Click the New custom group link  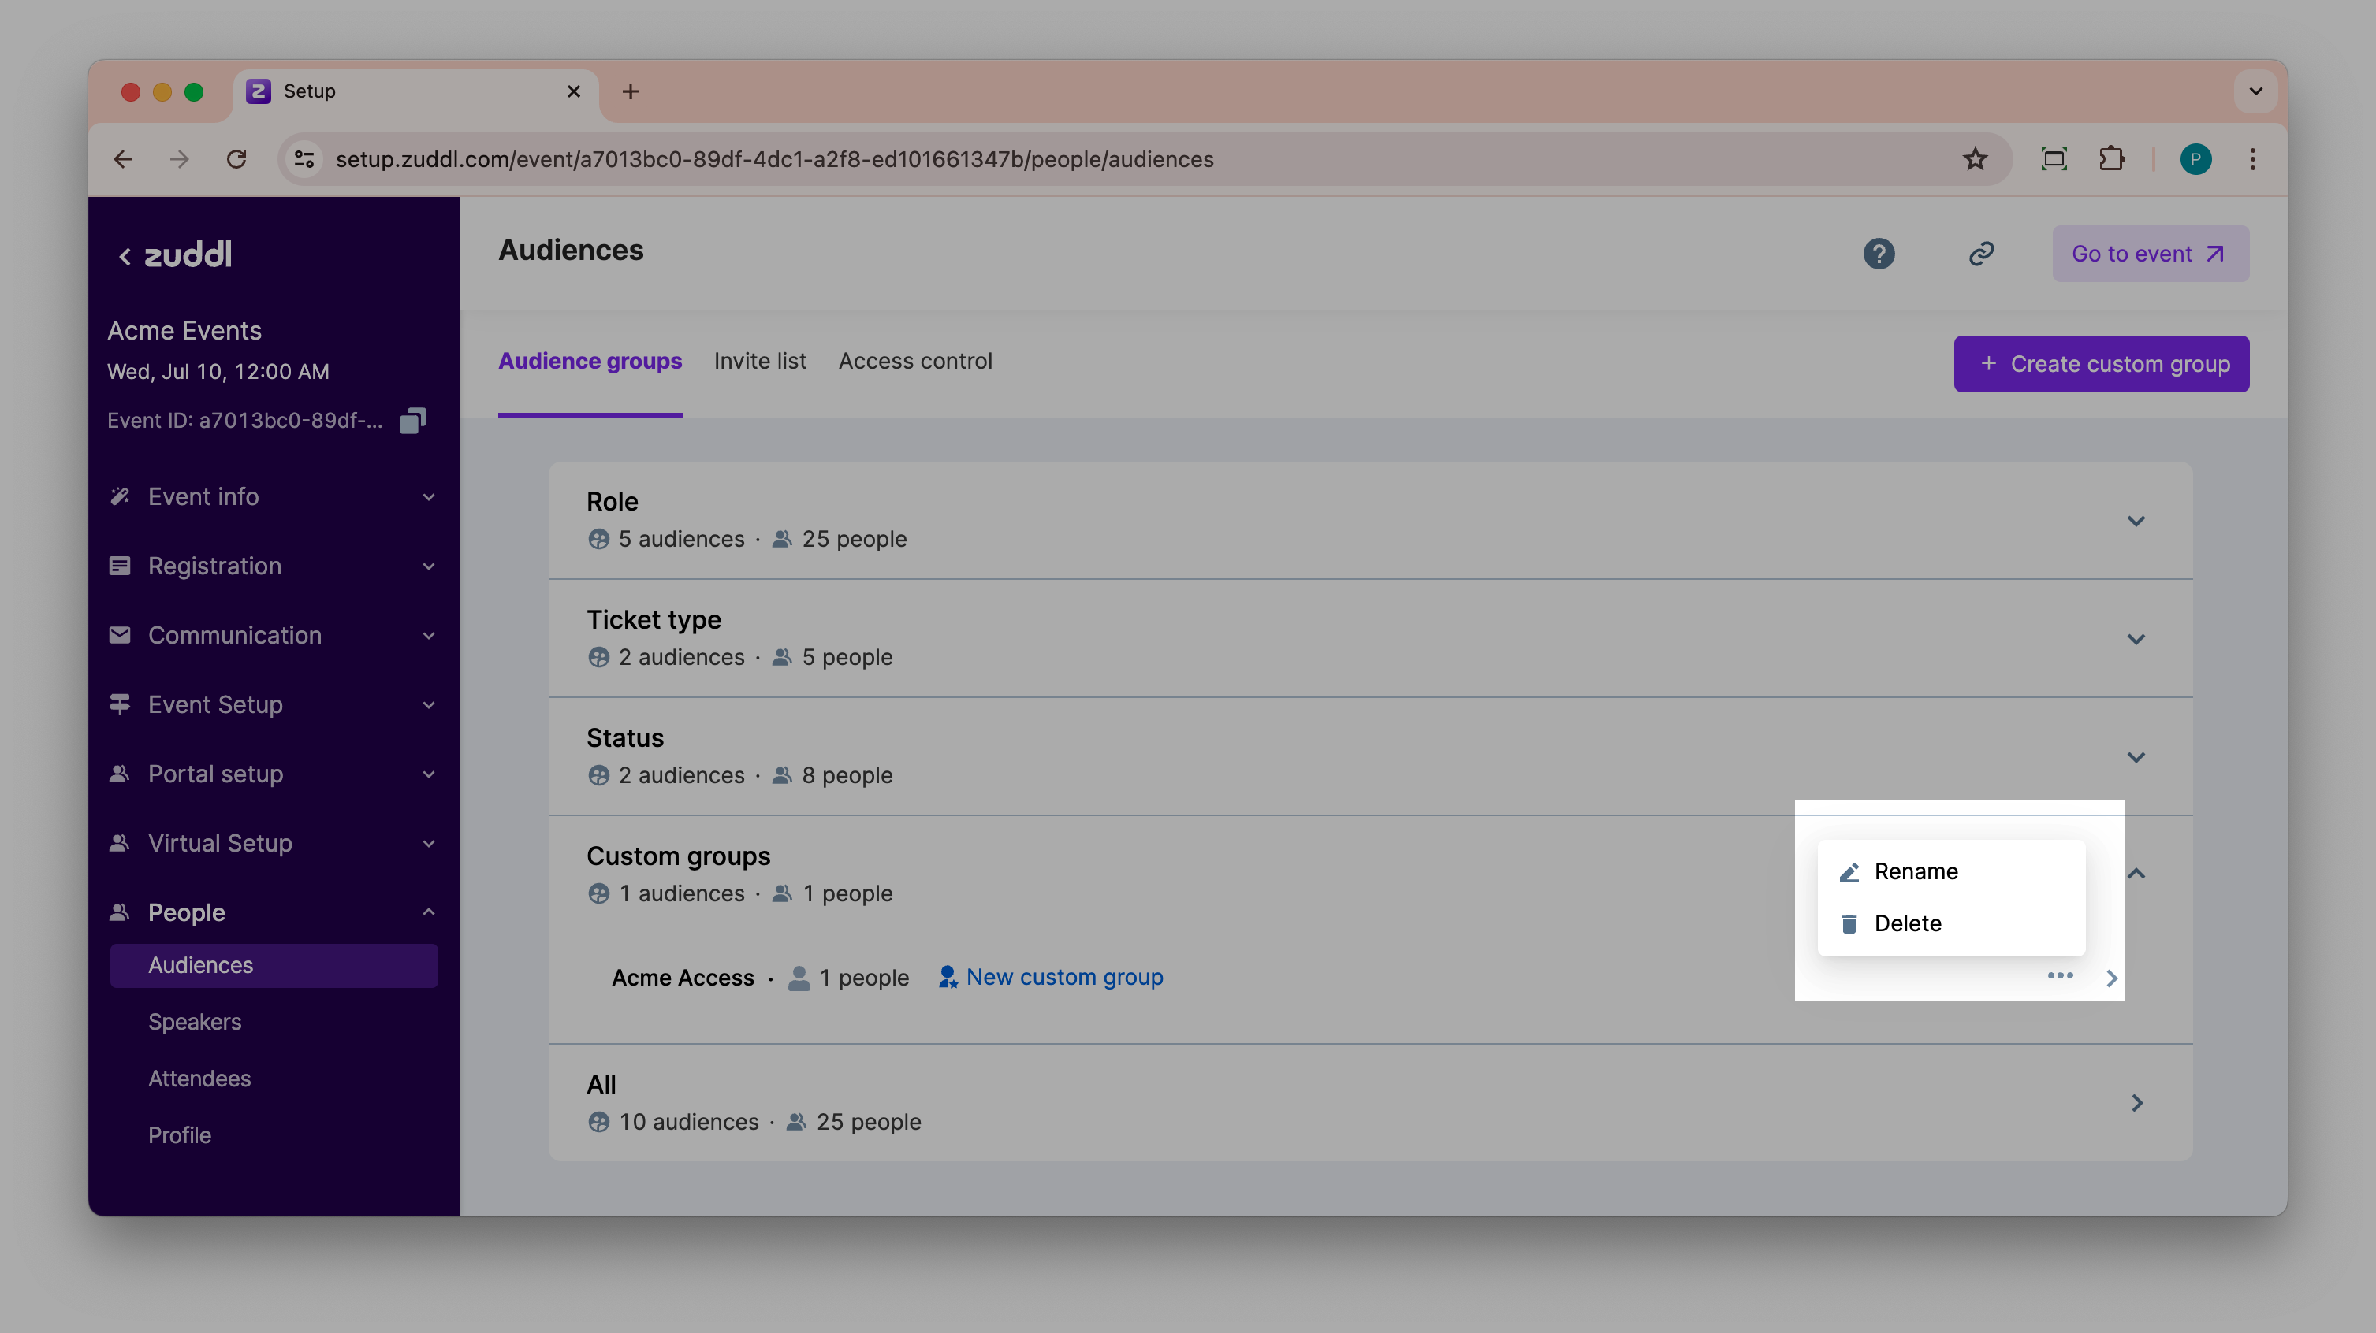pyautogui.click(x=1063, y=977)
